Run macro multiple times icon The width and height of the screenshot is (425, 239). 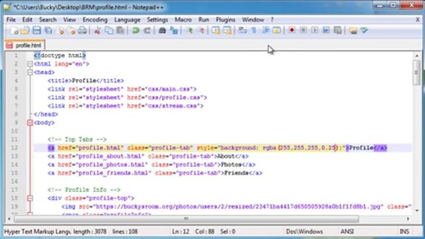(326, 31)
